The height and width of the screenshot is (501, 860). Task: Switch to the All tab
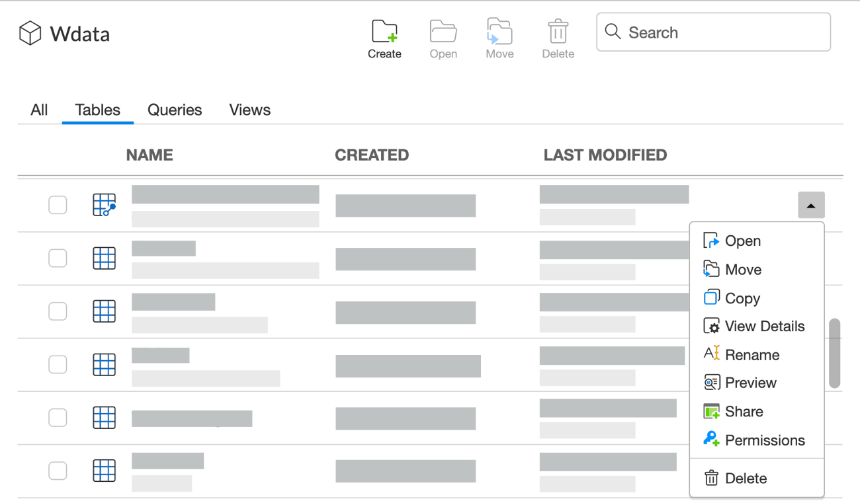pyautogui.click(x=39, y=110)
